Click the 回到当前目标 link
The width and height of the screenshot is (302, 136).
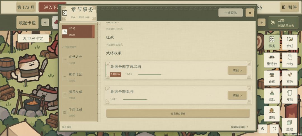(x=240, y=127)
